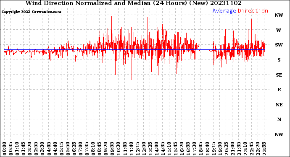Click the 18:05 time axis label

tap(201, 149)
